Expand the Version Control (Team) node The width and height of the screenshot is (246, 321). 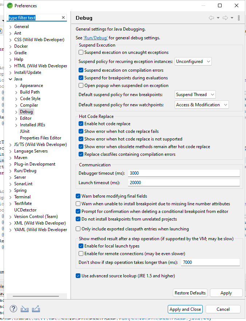11,217
